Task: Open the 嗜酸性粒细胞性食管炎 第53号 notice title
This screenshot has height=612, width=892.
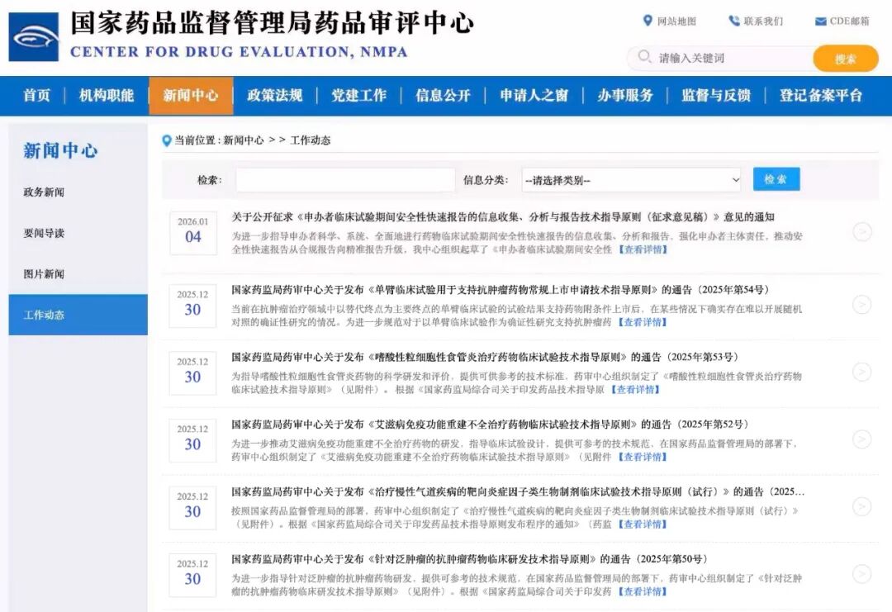Action: pos(485,357)
